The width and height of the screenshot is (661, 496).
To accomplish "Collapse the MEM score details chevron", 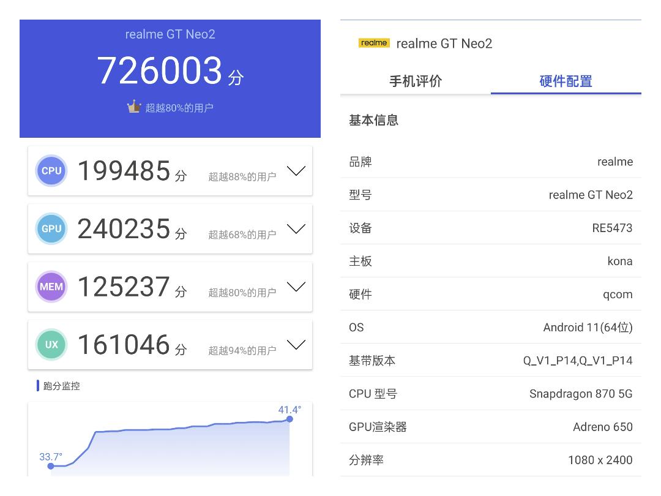I will [x=296, y=286].
